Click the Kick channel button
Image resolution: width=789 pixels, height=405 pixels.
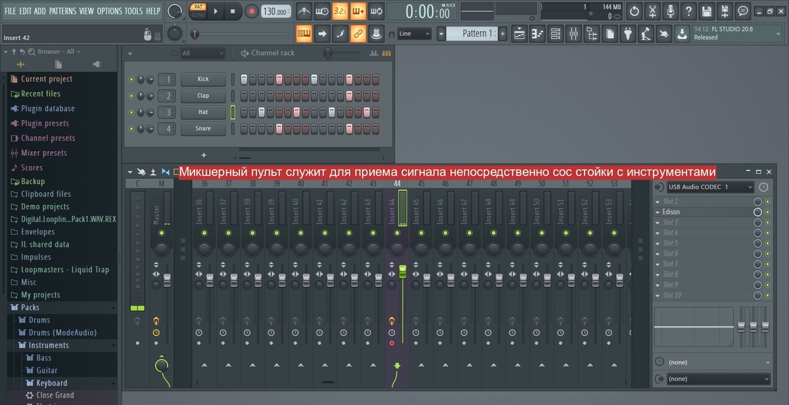pos(203,79)
